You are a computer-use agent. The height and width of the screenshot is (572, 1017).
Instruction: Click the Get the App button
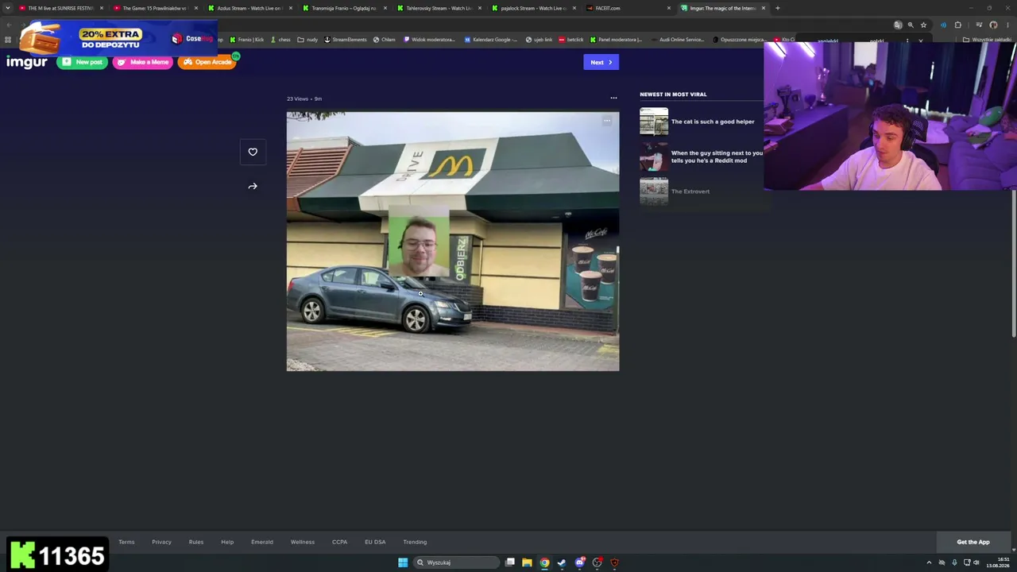(973, 542)
